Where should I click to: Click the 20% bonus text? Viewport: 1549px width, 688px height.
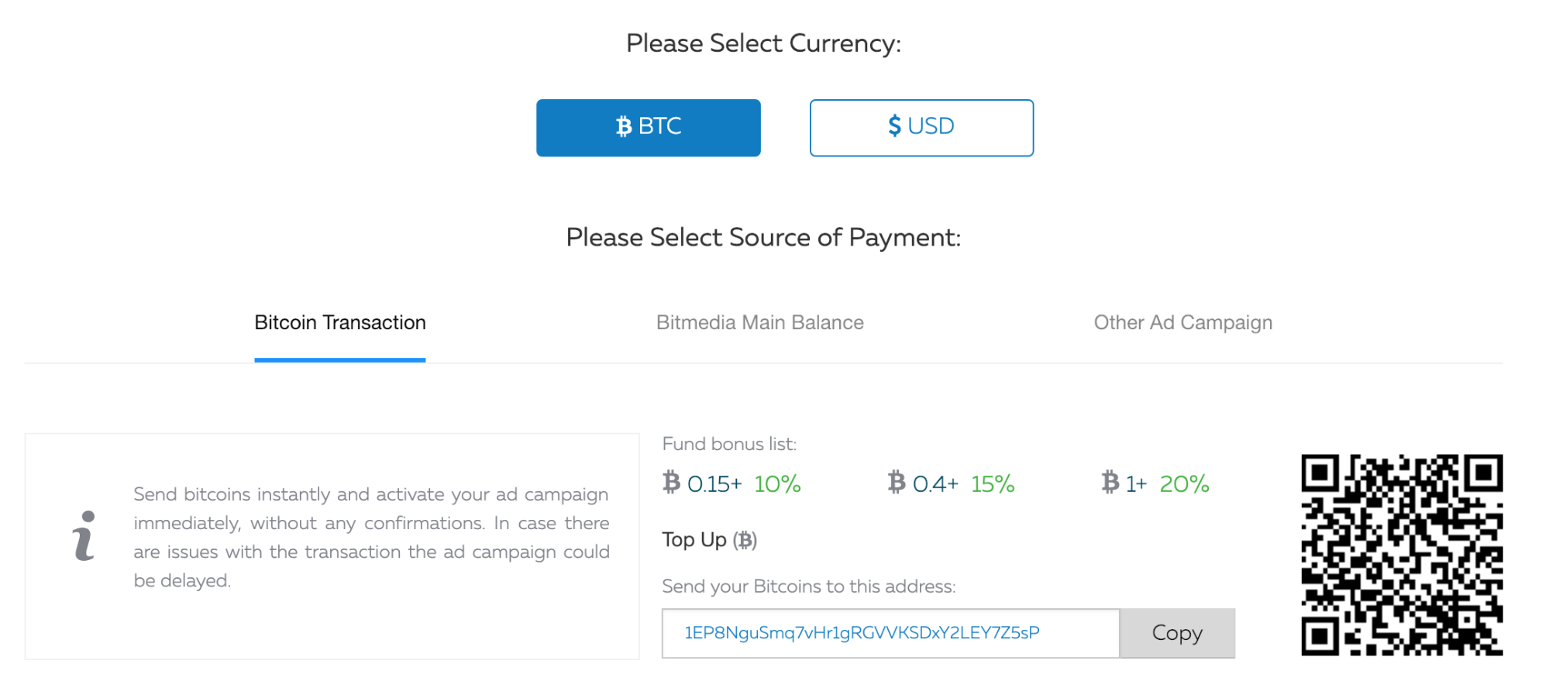point(1184,484)
